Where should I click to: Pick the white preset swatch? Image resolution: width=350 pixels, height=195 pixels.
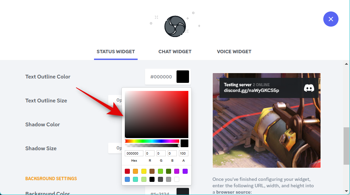coord(177,180)
